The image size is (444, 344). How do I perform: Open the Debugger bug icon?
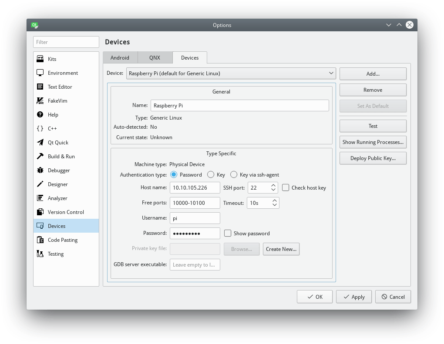click(40, 170)
